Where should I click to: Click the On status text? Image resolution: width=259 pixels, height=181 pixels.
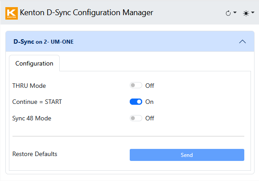(149, 102)
